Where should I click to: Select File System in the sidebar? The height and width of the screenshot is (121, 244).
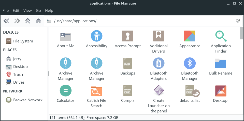(23, 41)
